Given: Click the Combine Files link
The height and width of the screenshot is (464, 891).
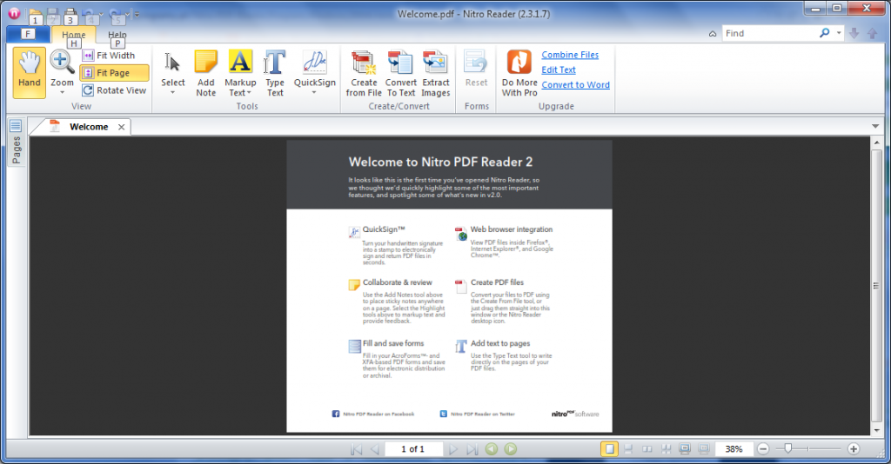Looking at the screenshot, I should click(570, 56).
